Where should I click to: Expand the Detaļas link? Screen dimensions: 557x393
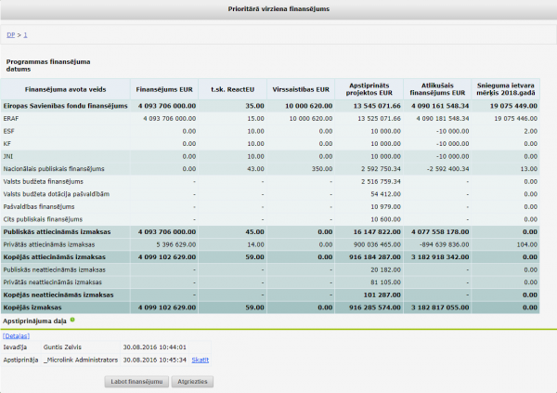pos(17,334)
